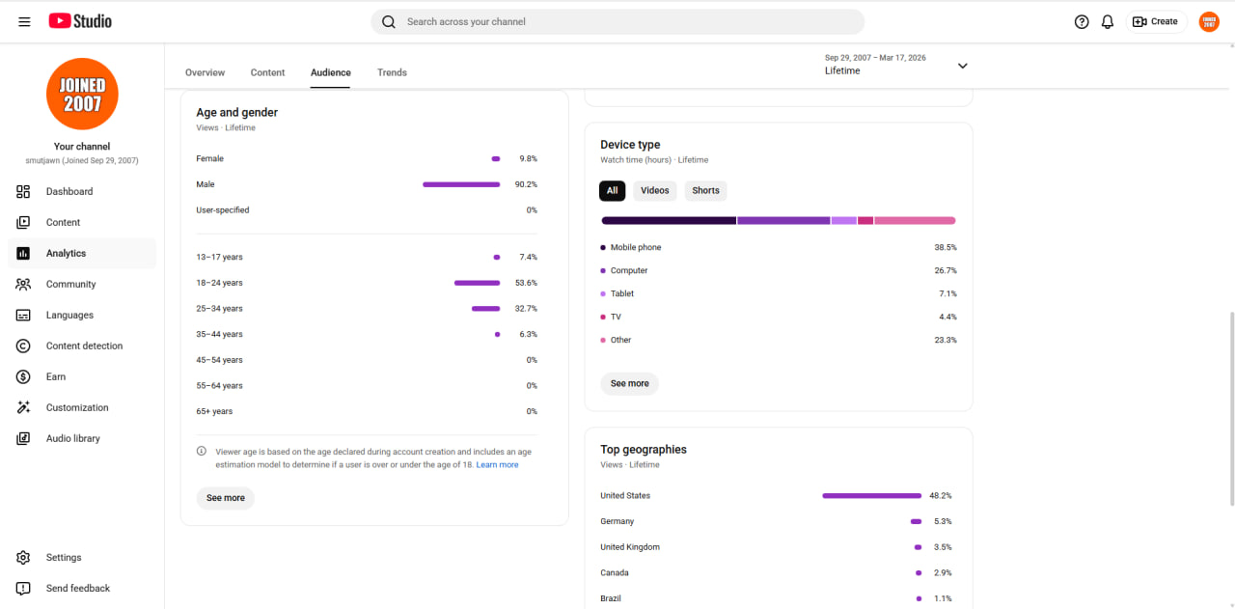Click the search magnifier icon
This screenshot has width=1235, height=609.
[389, 21]
